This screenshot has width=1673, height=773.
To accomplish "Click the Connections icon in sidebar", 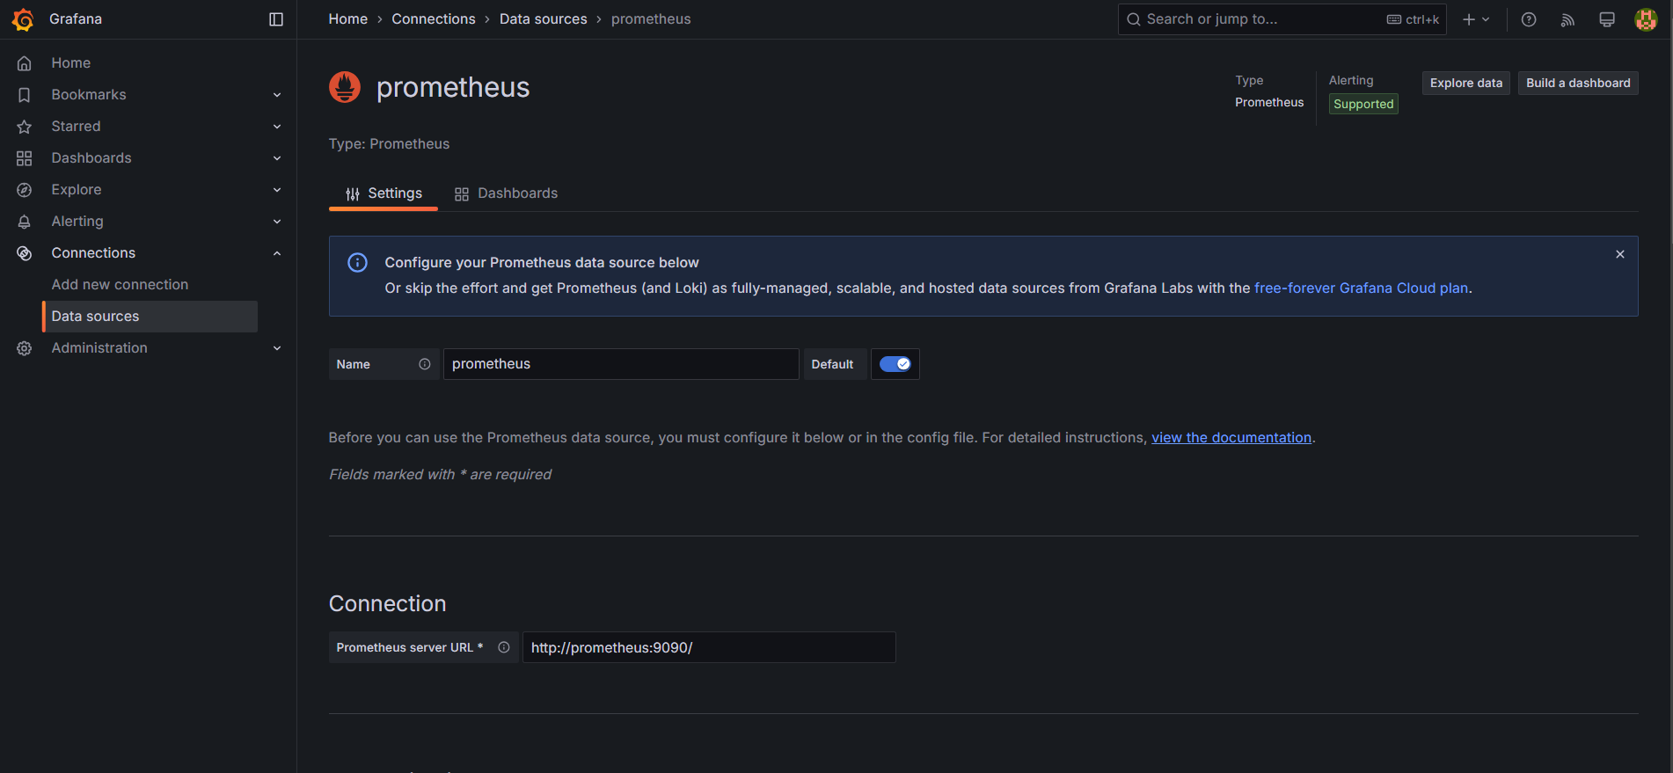I will [25, 253].
